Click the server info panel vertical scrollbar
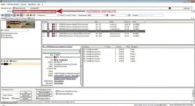Screen dimensions: 195x106 pyautogui.click(x=81, y=66)
